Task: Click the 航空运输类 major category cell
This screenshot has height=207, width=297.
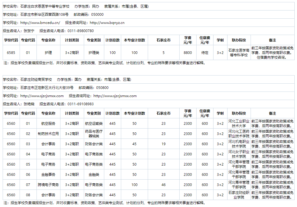Action: pyautogui.click(x=94, y=124)
